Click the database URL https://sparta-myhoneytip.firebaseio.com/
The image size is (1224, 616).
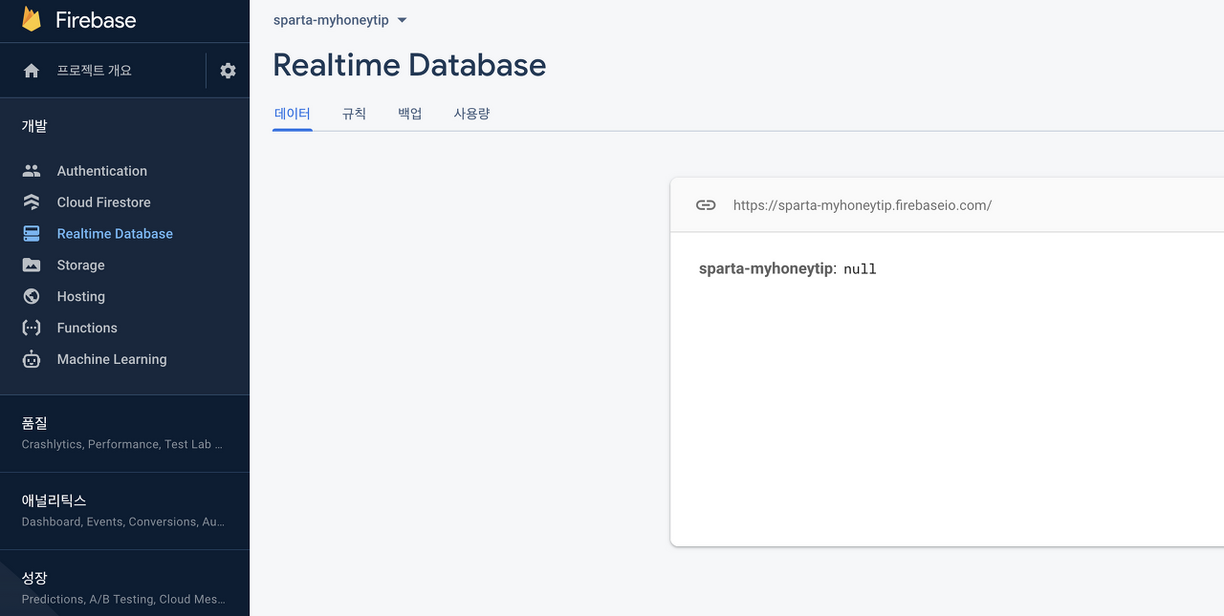point(863,205)
